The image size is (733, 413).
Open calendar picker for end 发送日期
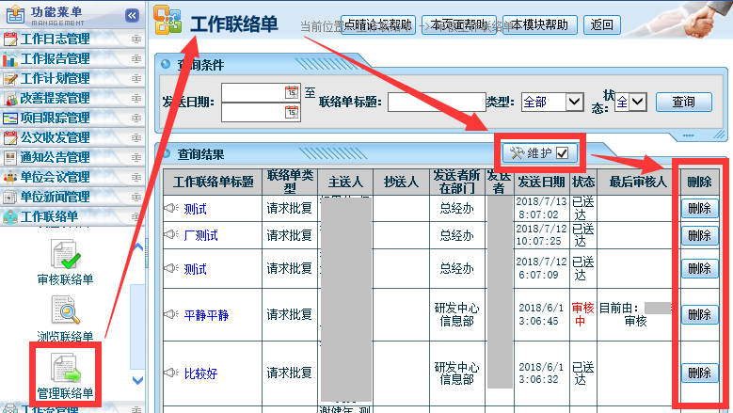point(292,112)
